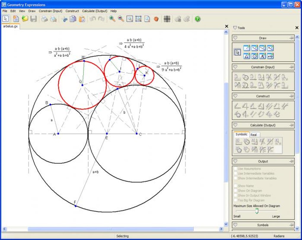Select the Draw Polygon tool
Image resolution: width=302 pixels, height=240 pixels.
(x=247, y=56)
